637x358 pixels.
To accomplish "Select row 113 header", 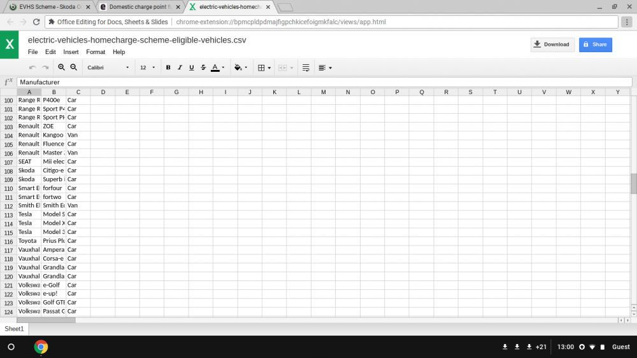I will 8,215.
